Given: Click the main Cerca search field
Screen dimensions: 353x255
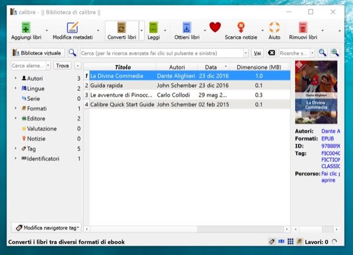Looking at the screenshot, I should pos(162,53).
